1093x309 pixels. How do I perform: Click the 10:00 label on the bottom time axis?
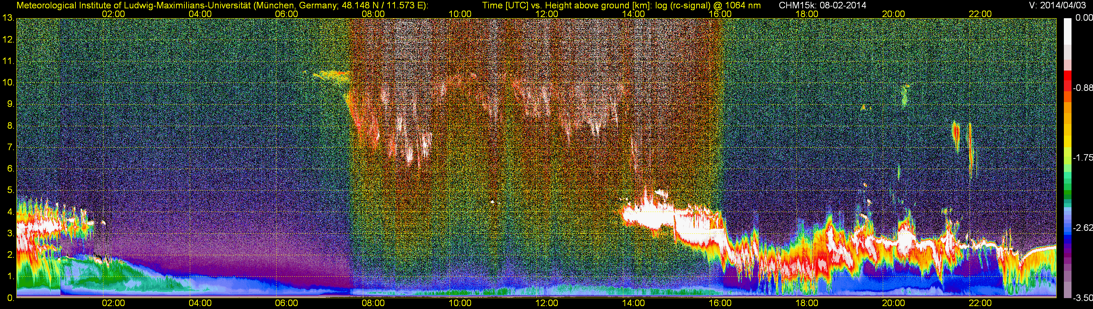point(460,303)
